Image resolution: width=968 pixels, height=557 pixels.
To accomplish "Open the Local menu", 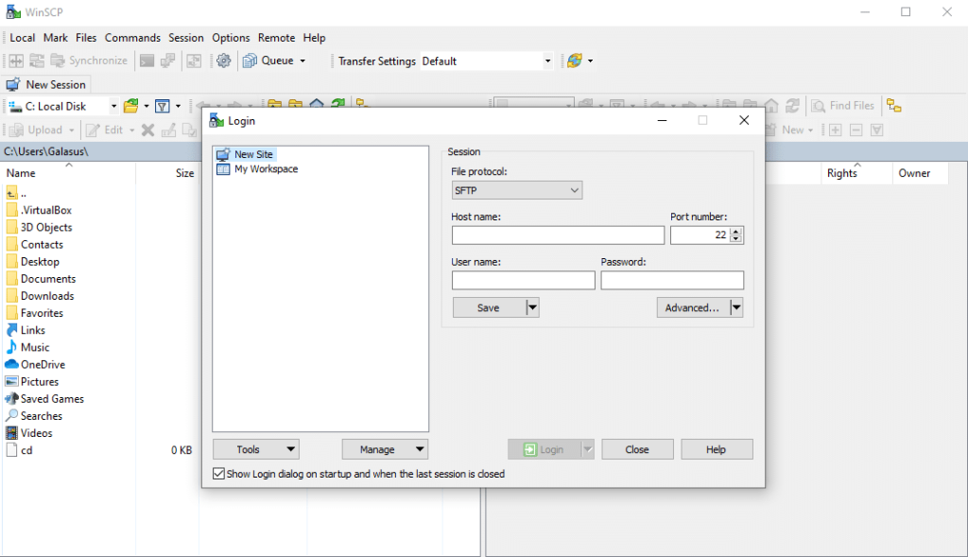I will coord(23,38).
